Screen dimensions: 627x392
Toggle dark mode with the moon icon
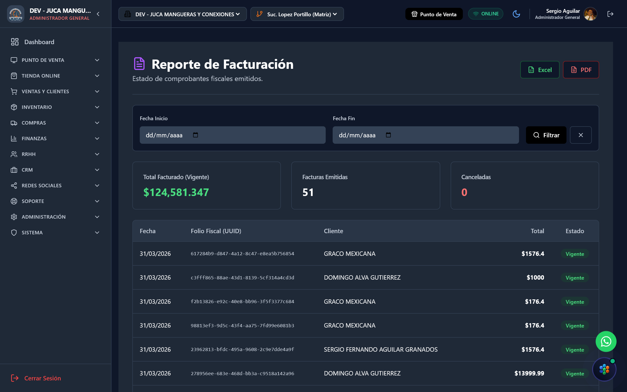pos(516,14)
